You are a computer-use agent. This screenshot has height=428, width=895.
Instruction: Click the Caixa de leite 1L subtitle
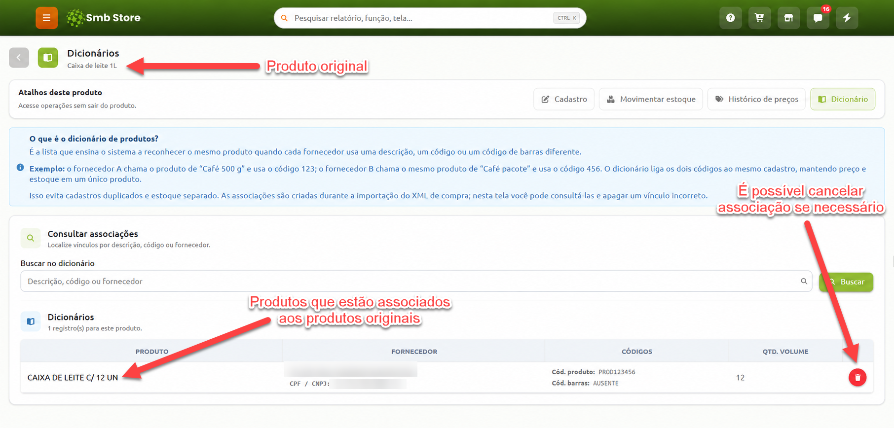pos(92,66)
